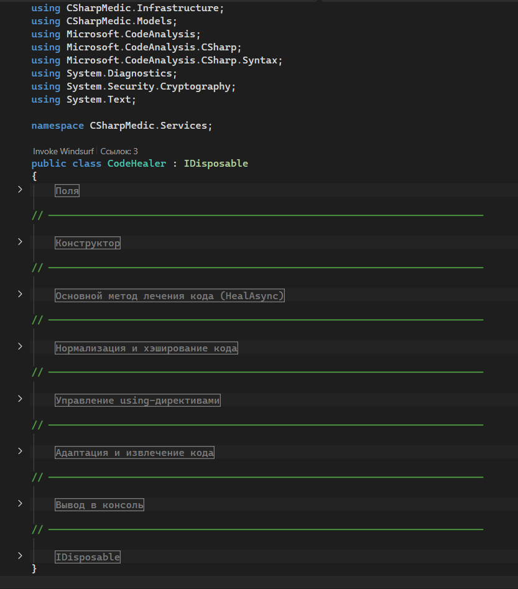
Task: Click the Вывод в консоль collapsed label
Action: (99, 505)
